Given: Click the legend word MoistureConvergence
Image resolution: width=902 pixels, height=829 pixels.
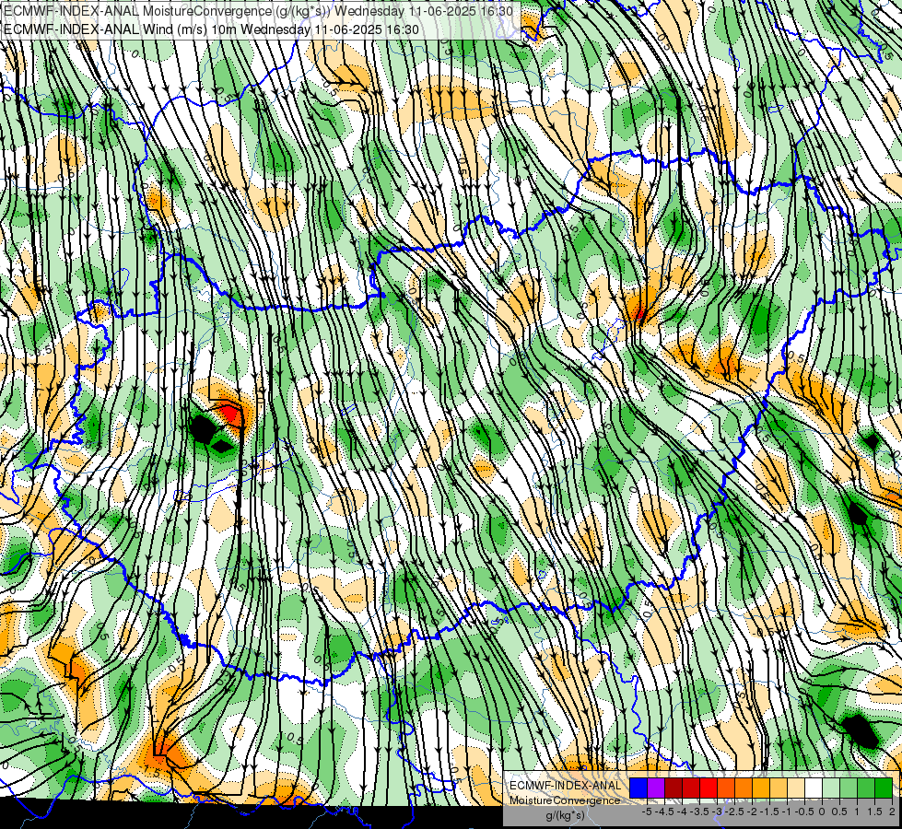Looking at the screenshot, I should tap(566, 800).
